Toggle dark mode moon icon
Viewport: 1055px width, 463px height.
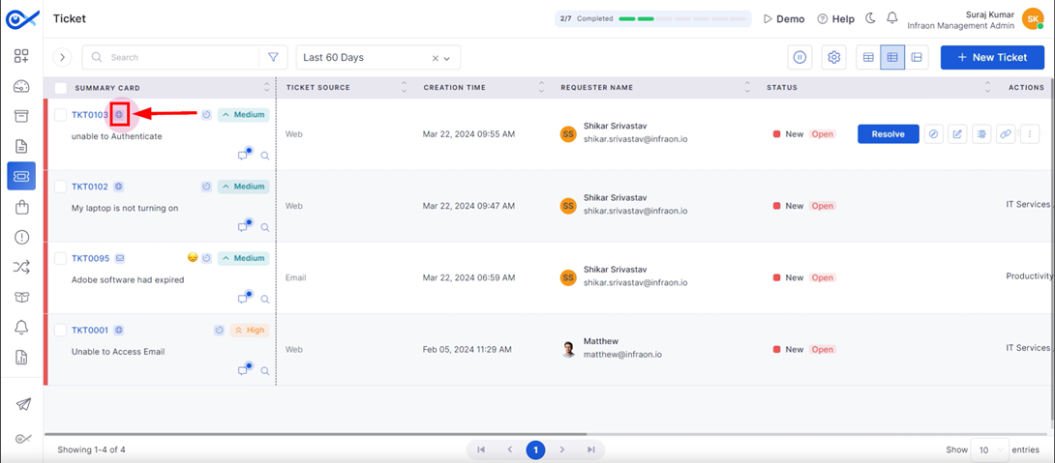870,18
